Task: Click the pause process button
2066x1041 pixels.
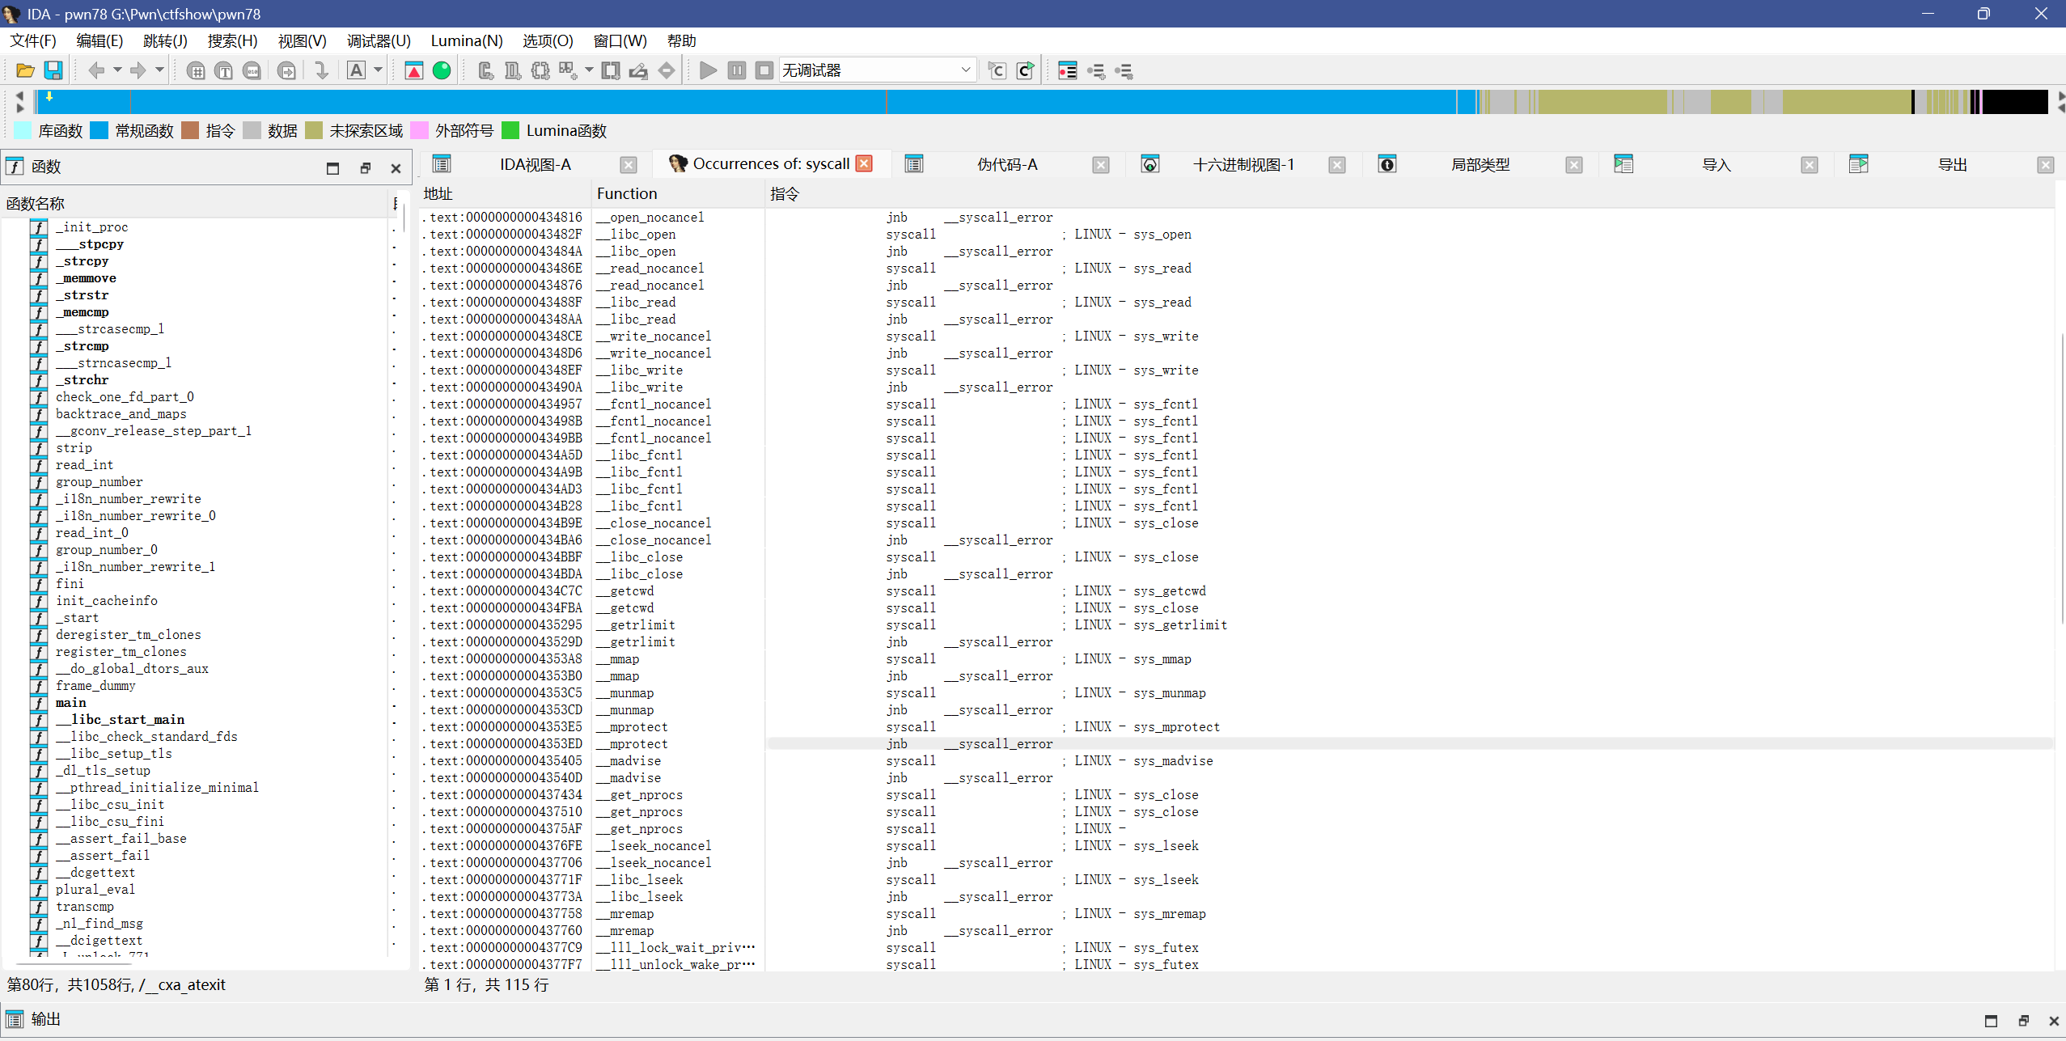Action: pyautogui.click(x=736, y=71)
